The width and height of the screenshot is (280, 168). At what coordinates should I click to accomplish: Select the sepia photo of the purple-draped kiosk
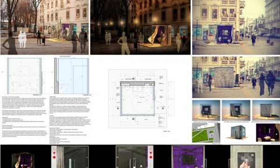coord(236,27)
